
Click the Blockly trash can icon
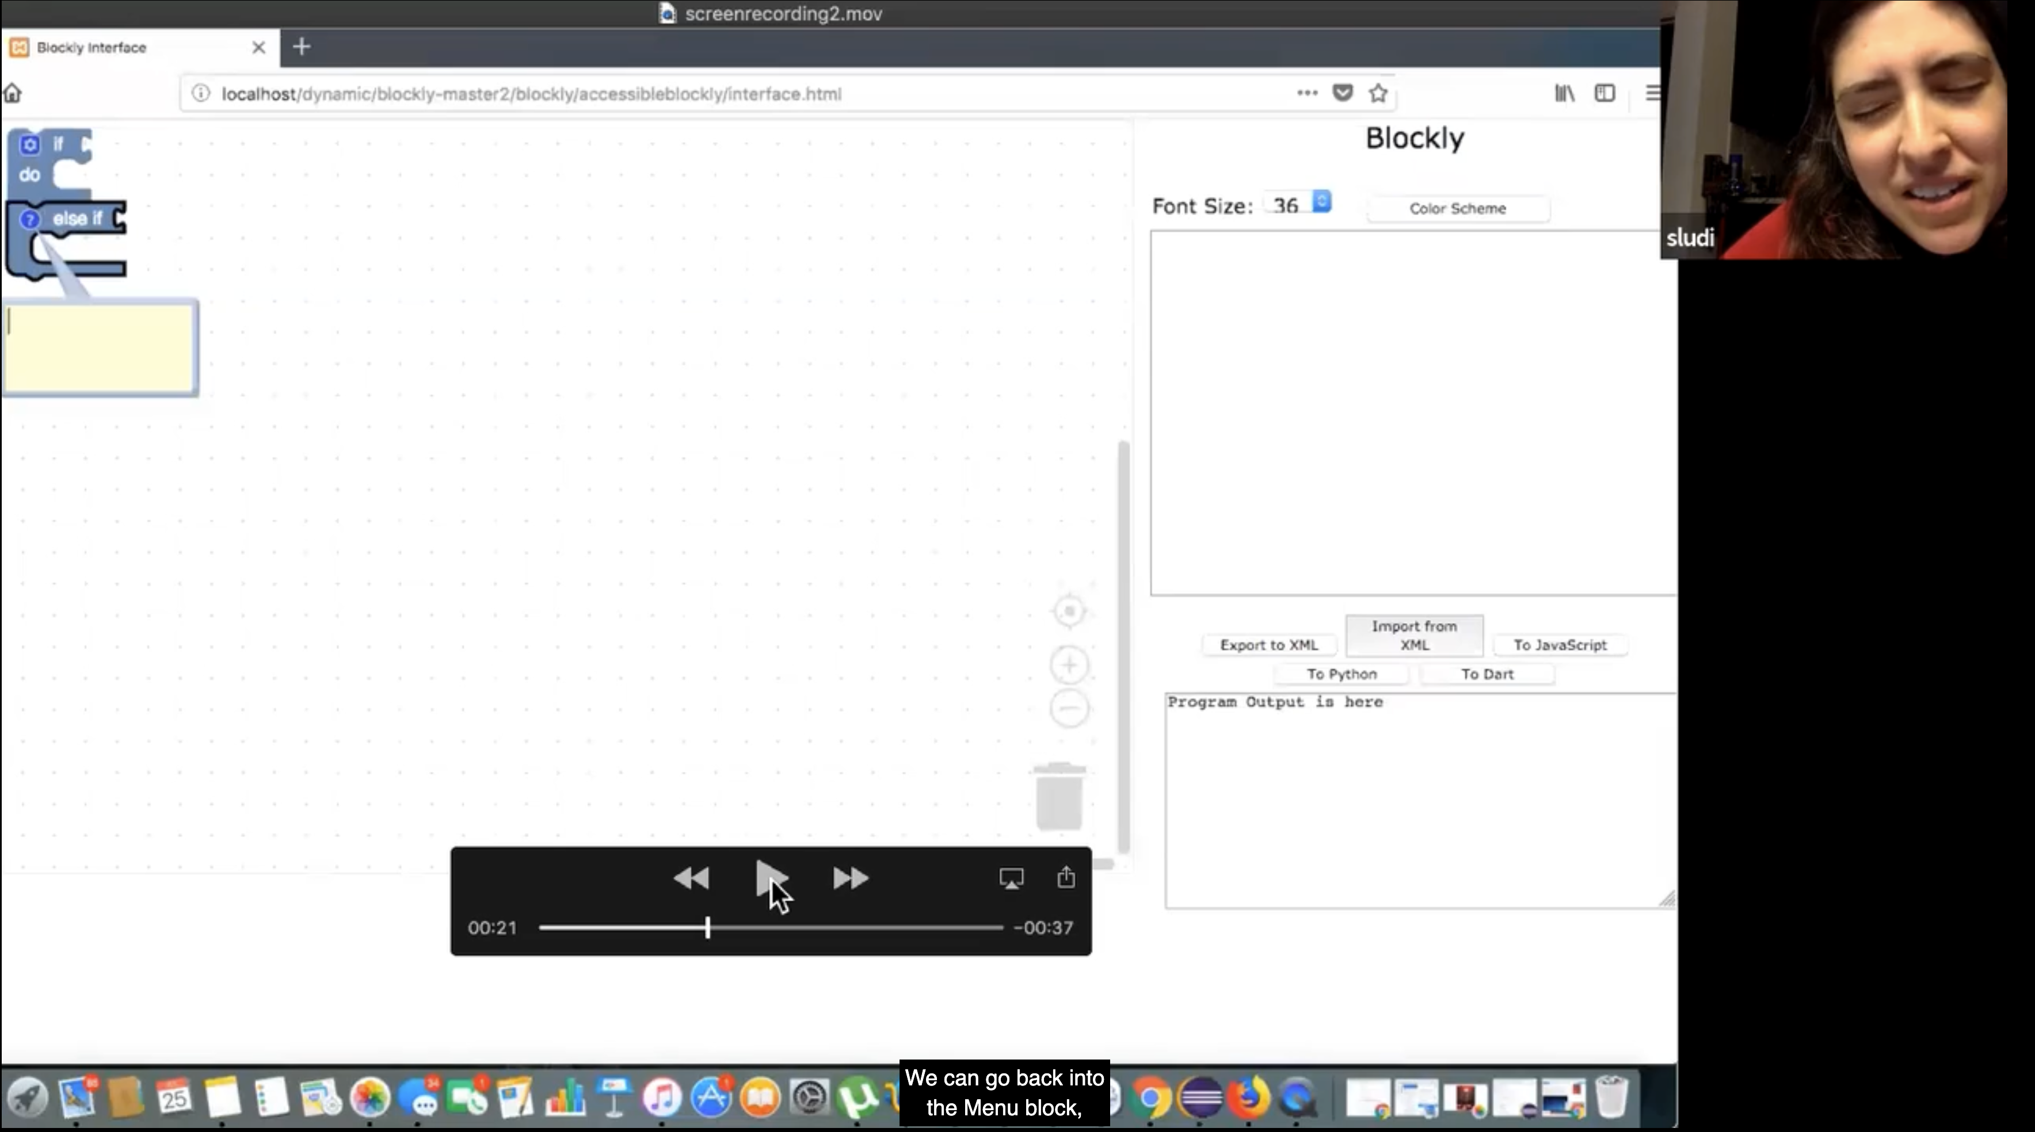pos(1058,797)
